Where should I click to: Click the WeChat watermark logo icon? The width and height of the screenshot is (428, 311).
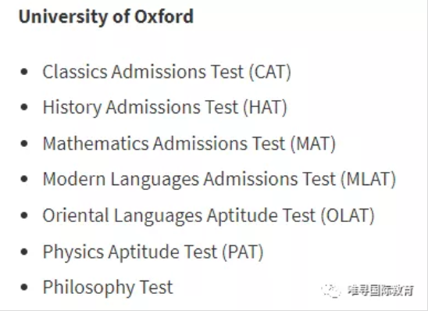click(331, 291)
